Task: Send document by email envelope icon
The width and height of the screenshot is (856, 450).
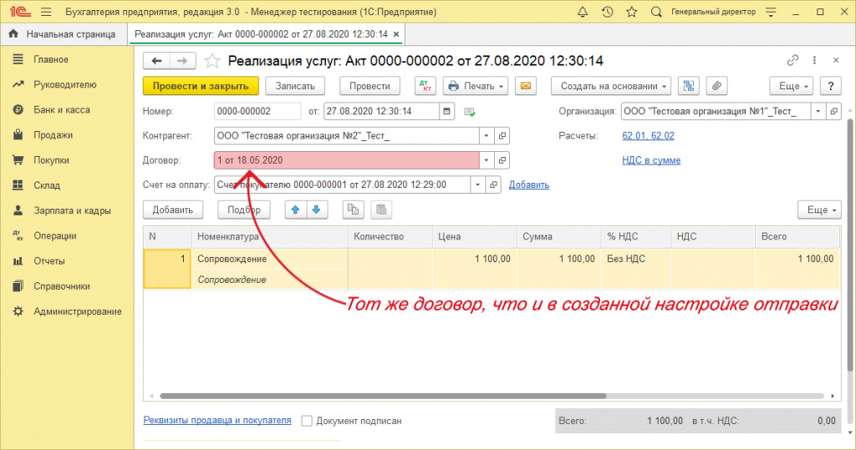Action: [x=525, y=86]
